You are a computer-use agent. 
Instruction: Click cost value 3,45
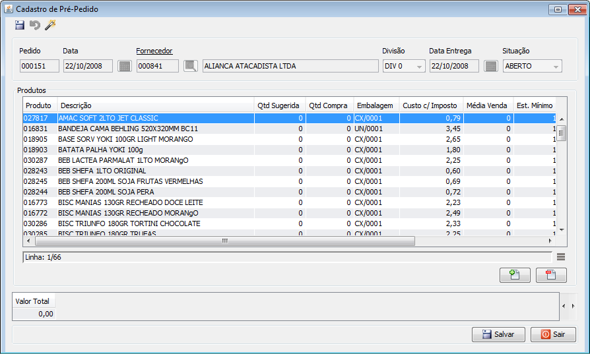(453, 129)
